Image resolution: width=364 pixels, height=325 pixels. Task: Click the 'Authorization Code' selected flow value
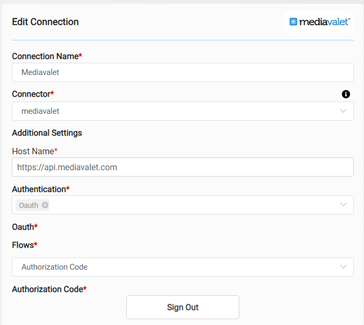click(x=55, y=267)
